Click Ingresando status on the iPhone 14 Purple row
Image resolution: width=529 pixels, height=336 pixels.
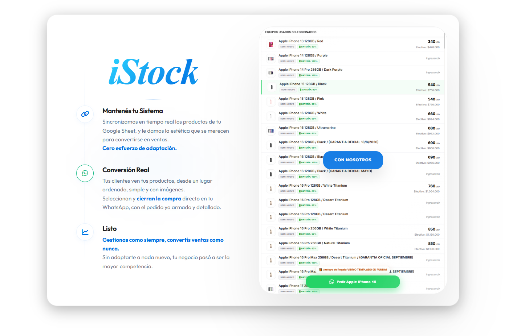[433, 58]
